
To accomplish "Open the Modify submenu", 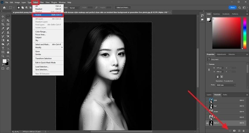I will point(48,47).
